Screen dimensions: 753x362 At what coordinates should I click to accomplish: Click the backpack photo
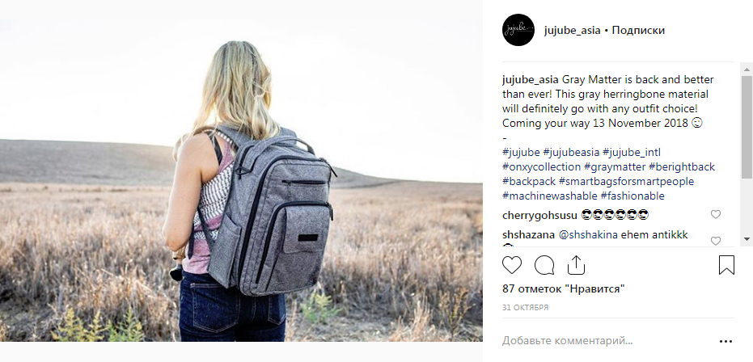(241, 180)
